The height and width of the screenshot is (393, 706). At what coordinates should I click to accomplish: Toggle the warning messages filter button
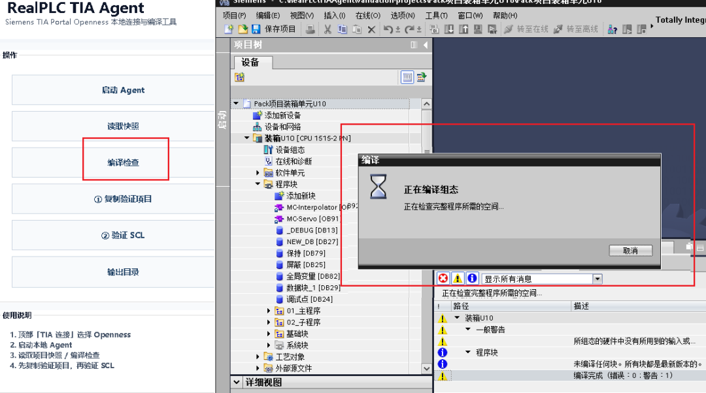(x=458, y=278)
